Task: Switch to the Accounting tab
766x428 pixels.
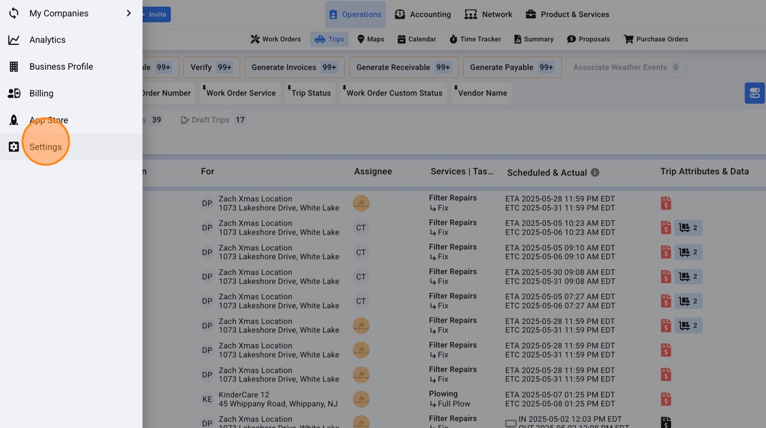Action: pyautogui.click(x=423, y=14)
